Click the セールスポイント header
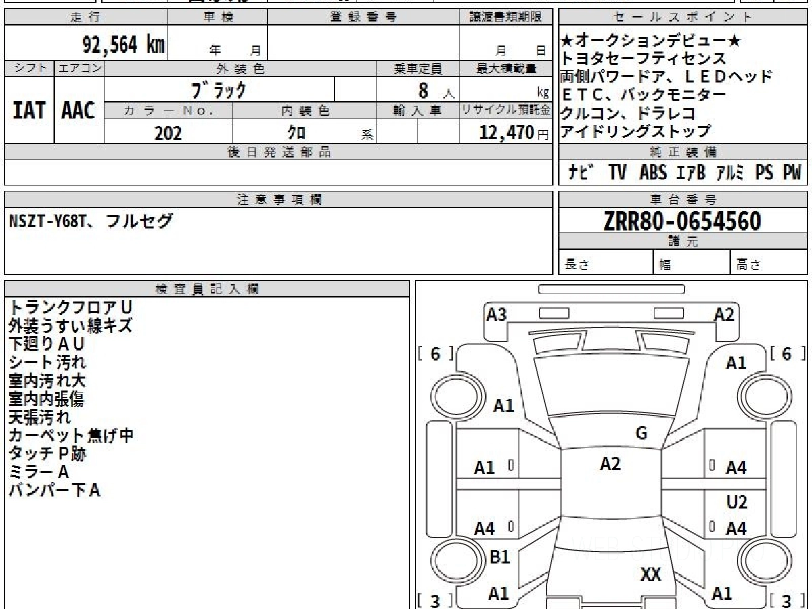The width and height of the screenshot is (812, 609). (683, 18)
